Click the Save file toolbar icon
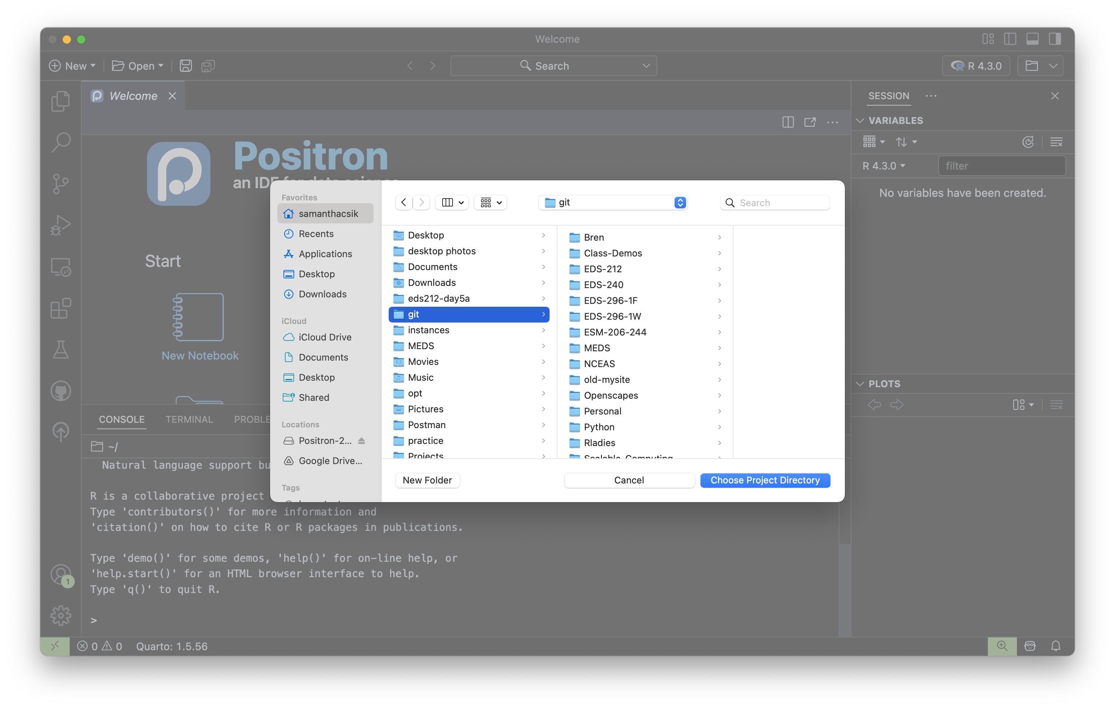This screenshot has height=709, width=1115. coord(186,66)
